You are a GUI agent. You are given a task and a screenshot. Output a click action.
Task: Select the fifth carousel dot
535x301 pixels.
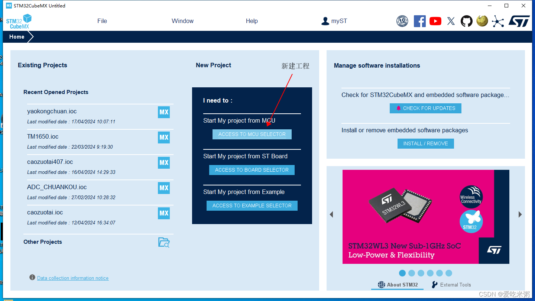tap(440, 273)
